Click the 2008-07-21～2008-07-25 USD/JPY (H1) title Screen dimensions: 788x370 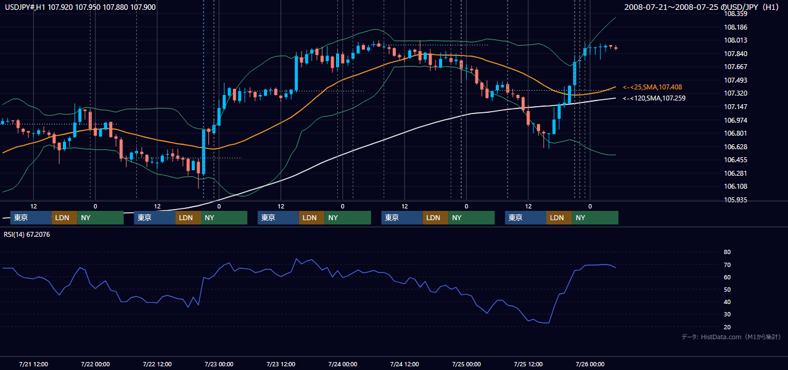[x=702, y=7]
